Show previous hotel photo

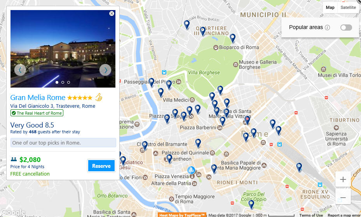click(x=20, y=70)
